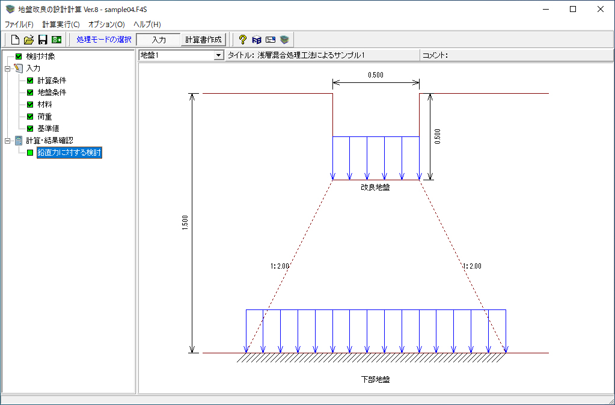The height and width of the screenshot is (405, 615).
Task: Click the blue FORUM8 logo toolbar icon
Action: [257, 40]
